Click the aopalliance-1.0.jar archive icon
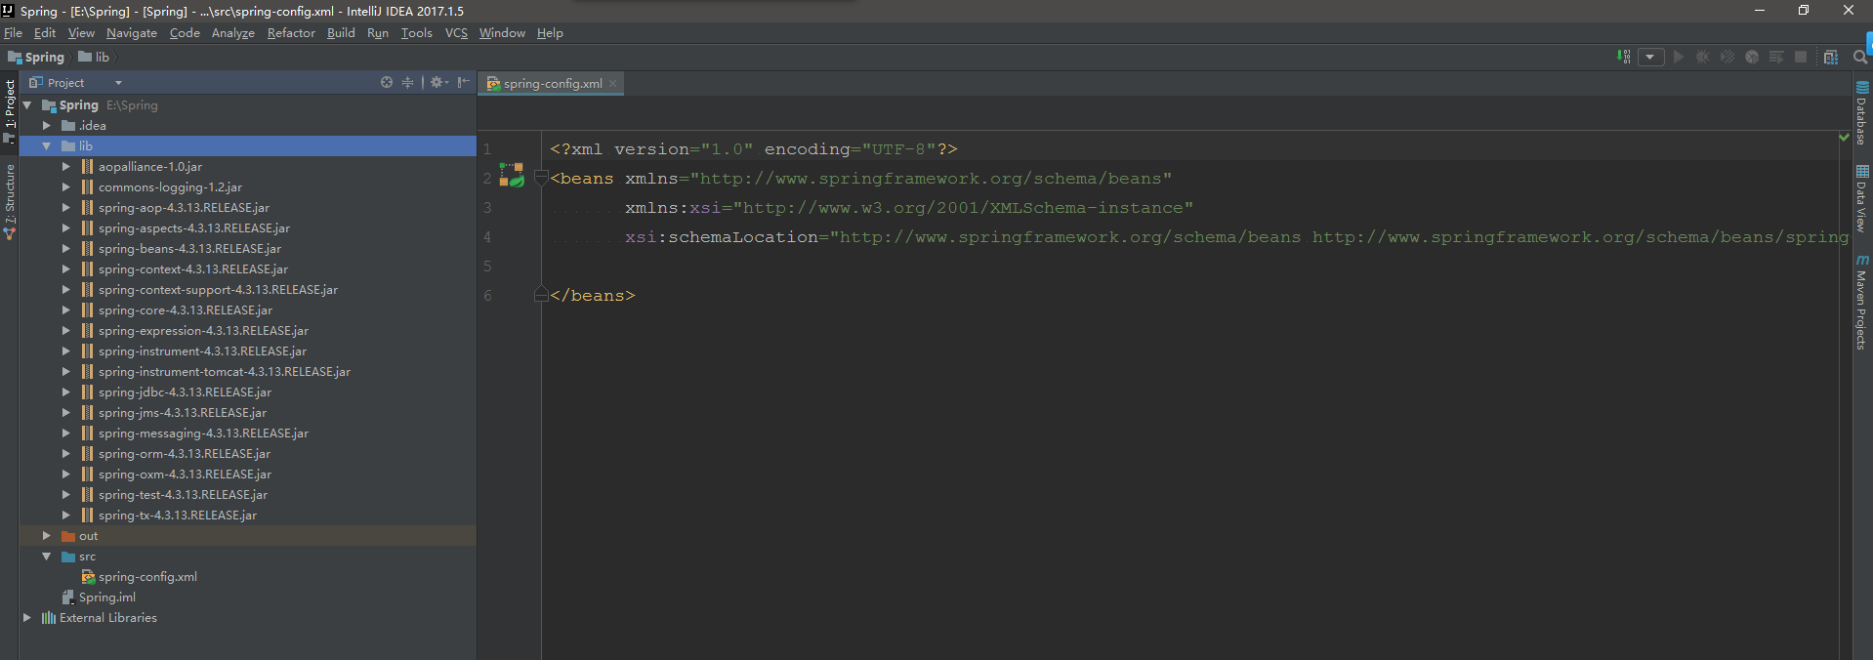1873x660 pixels. pyautogui.click(x=87, y=166)
